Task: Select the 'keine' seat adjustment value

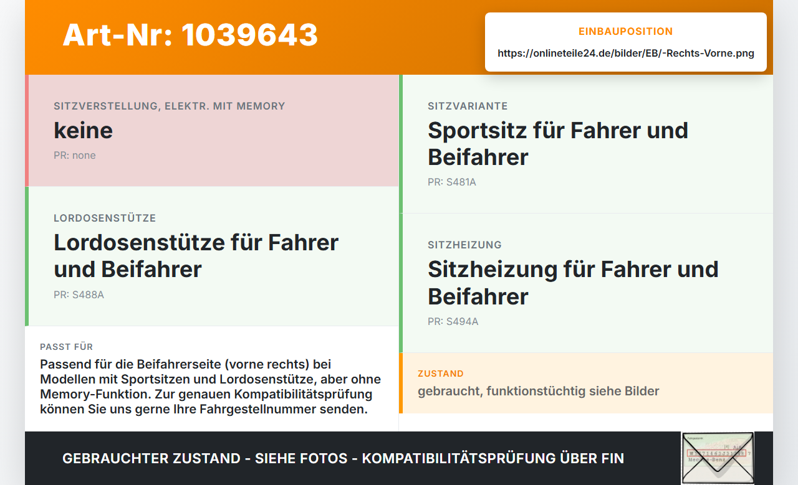Action: [83, 130]
